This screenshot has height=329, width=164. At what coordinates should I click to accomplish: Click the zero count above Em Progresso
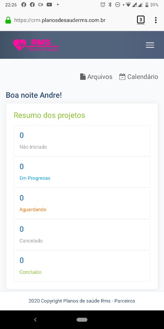click(x=22, y=167)
